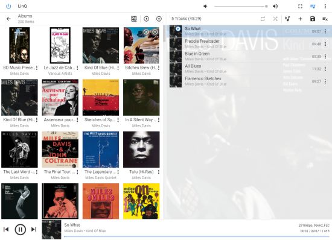Add all albums to queue

click(159, 19)
